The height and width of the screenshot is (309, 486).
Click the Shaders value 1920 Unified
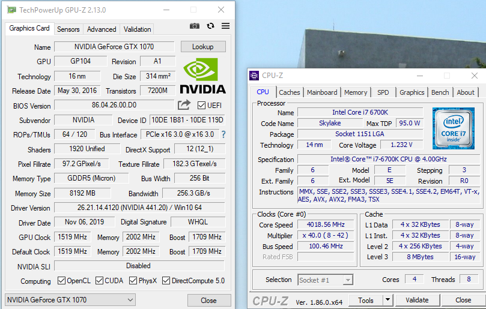point(87,149)
